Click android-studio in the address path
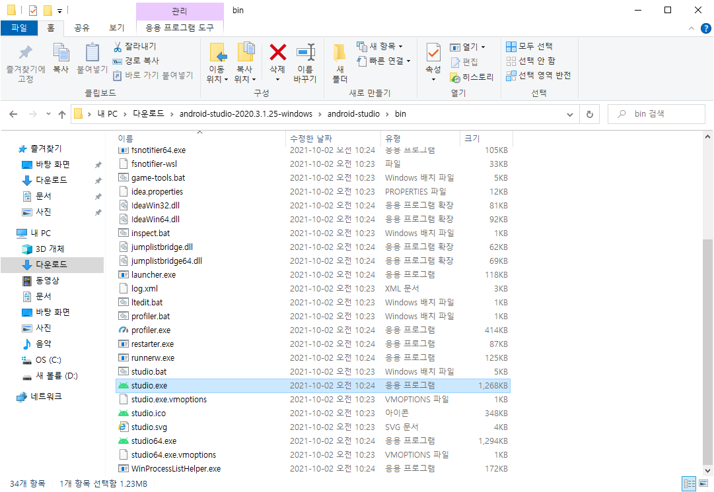714x492 pixels. pyautogui.click(x=353, y=113)
